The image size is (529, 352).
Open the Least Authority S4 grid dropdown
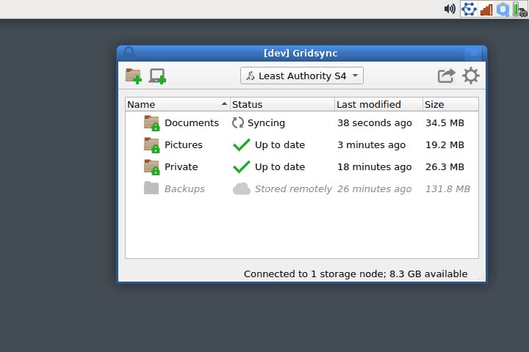302,76
